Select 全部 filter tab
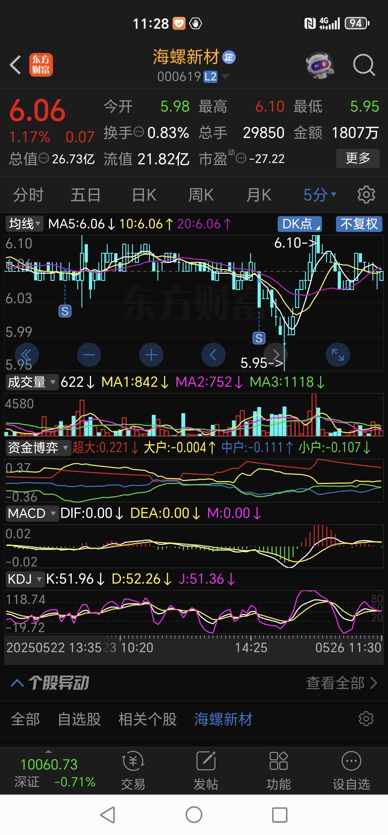This screenshot has height=835, width=388. pos(25,719)
